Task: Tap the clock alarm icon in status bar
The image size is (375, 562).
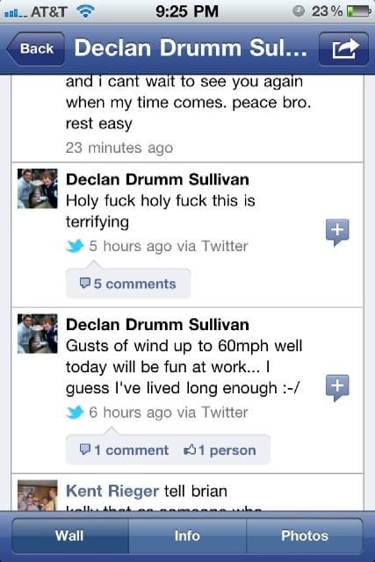Action: (299, 11)
